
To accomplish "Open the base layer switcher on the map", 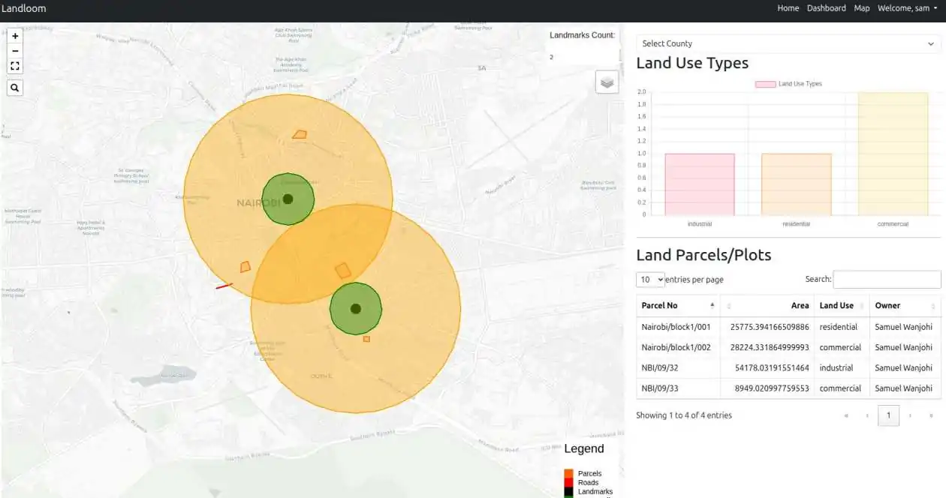I will click(607, 82).
